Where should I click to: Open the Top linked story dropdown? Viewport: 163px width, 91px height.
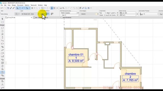[117, 13]
